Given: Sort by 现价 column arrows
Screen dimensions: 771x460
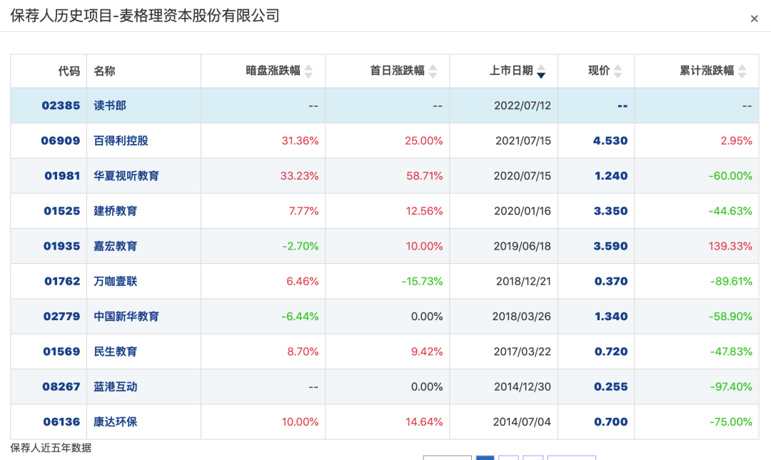Looking at the screenshot, I should (618, 71).
